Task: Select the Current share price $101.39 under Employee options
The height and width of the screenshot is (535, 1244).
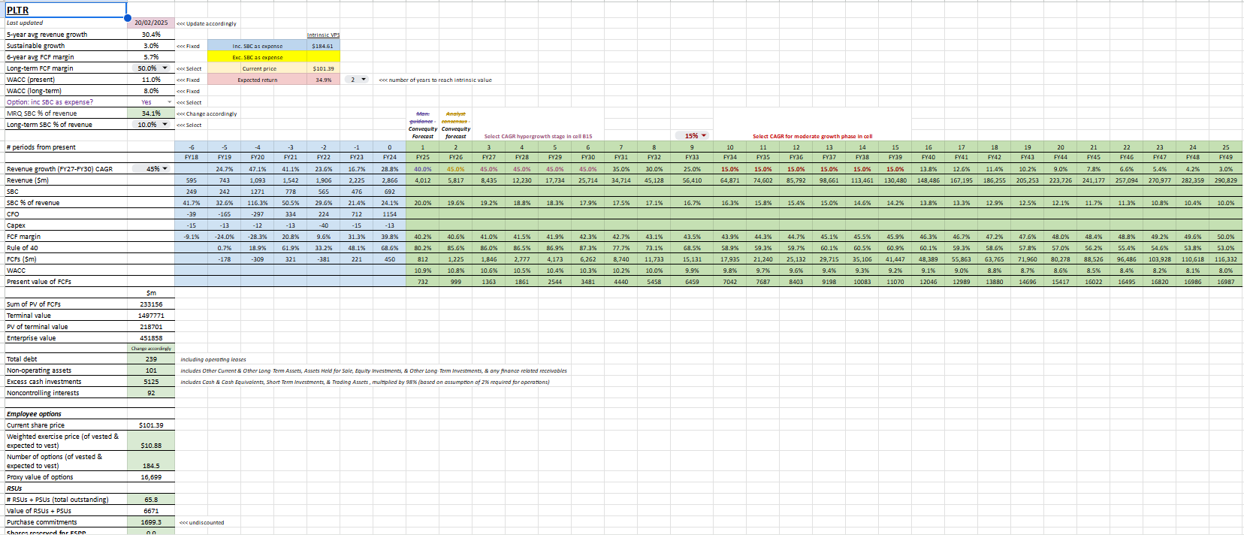Action: [x=151, y=425]
